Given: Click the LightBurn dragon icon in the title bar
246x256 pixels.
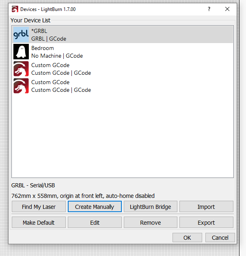Looking at the screenshot, I should tap(15, 9).
